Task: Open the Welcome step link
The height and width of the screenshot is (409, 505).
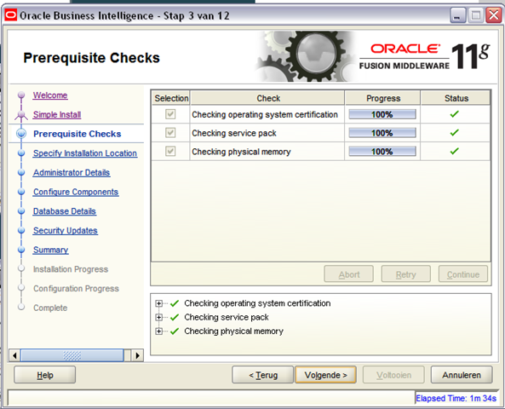Action: coord(50,95)
